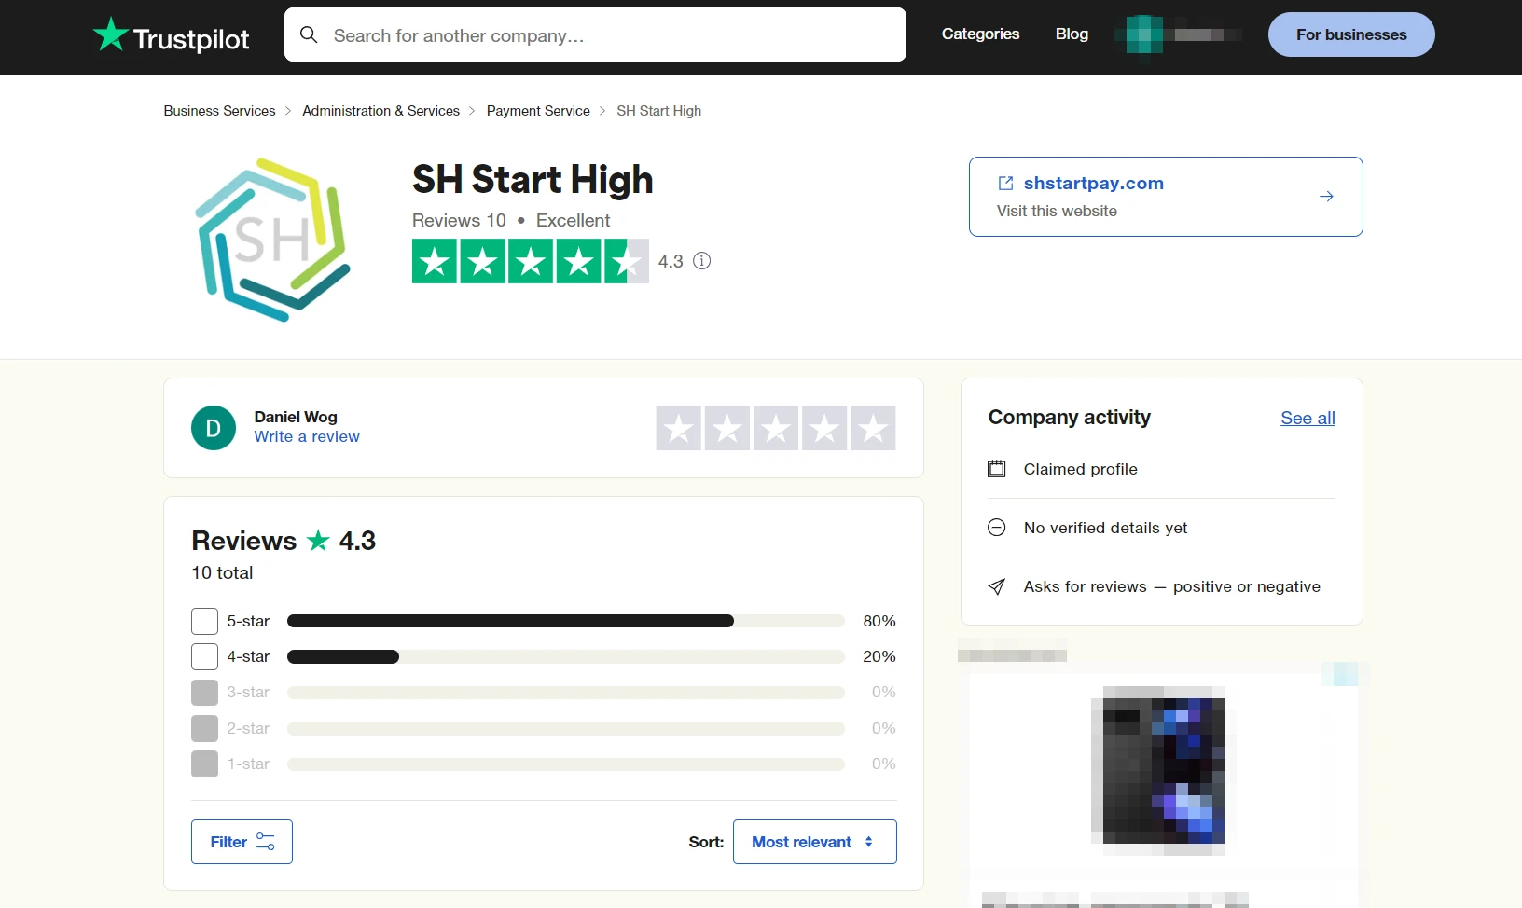Click See all company activity link
The image size is (1522, 908).
(x=1308, y=419)
